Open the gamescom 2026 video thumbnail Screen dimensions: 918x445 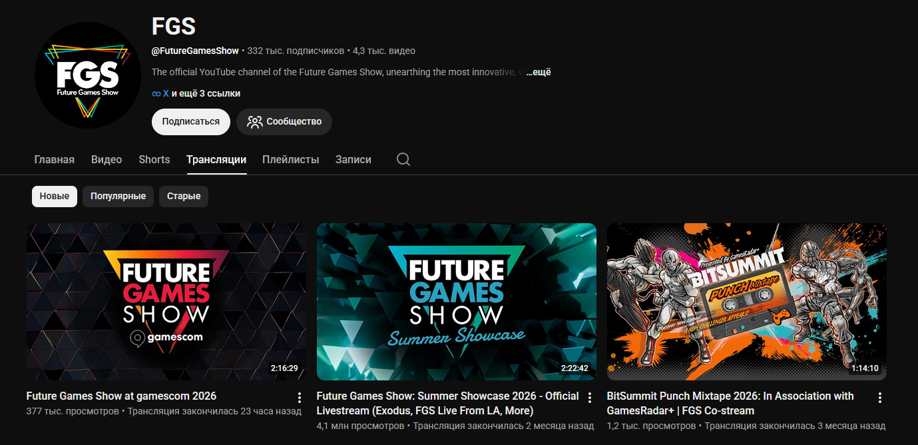click(166, 302)
